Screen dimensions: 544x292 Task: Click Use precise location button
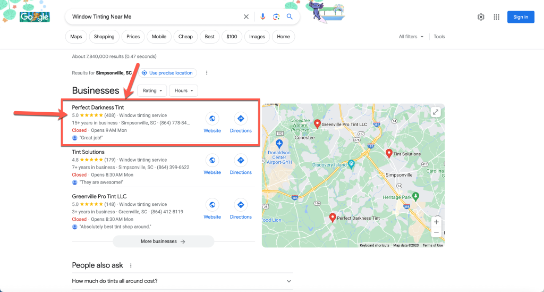coord(167,73)
